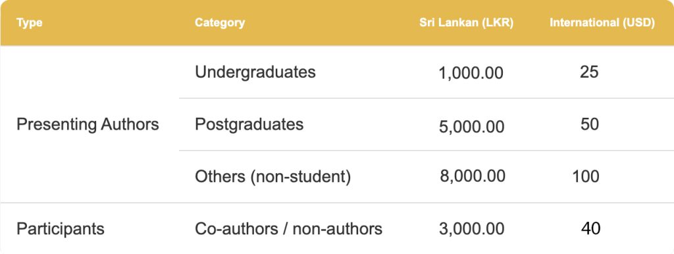Click the 50 USD postgraduate fee
This screenshot has width=674, height=254.
[x=589, y=124]
